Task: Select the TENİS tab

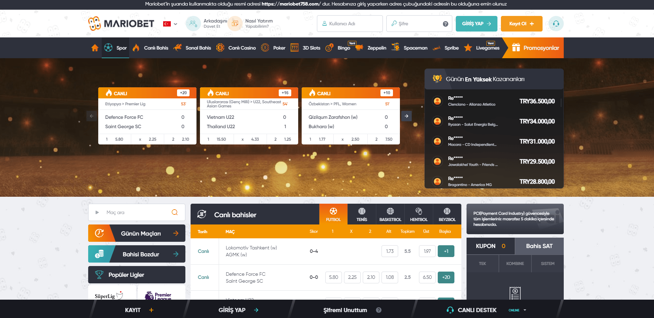Action: coord(362,214)
